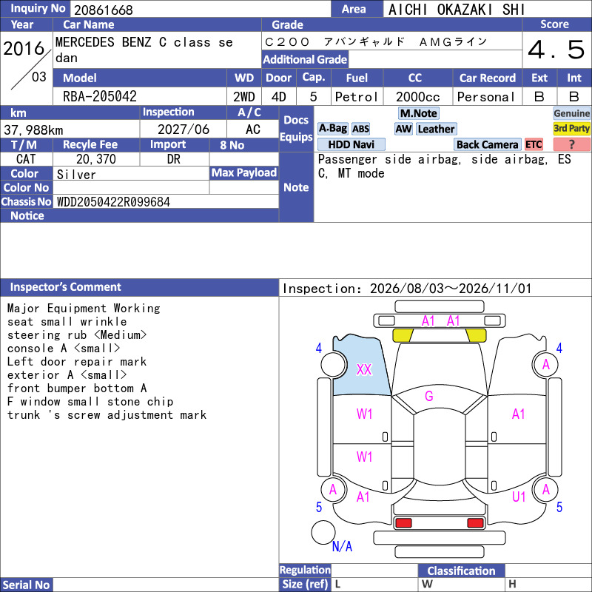Image resolution: width=592 pixels, height=592 pixels.
Task: Select the DR import value
Action: point(174,159)
